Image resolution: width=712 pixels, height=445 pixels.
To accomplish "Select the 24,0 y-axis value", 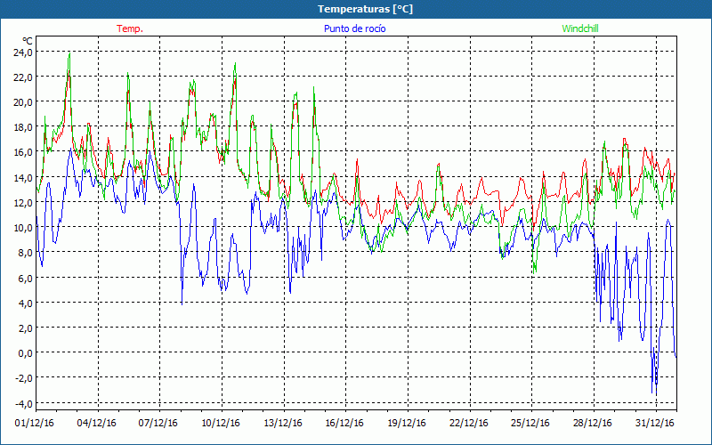I will 23,52.
